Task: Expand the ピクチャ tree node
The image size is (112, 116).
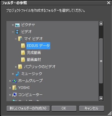Action: pyautogui.click(x=13, y=25)
